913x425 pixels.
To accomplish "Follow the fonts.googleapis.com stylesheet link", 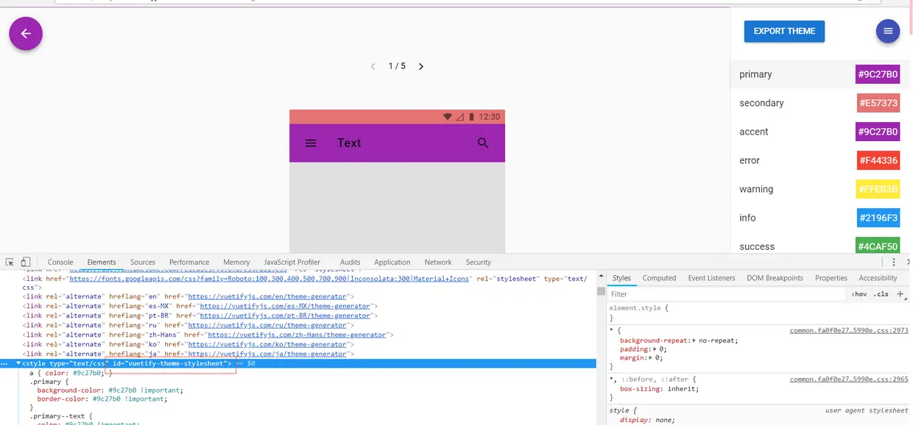I will (x=269, y=279).
